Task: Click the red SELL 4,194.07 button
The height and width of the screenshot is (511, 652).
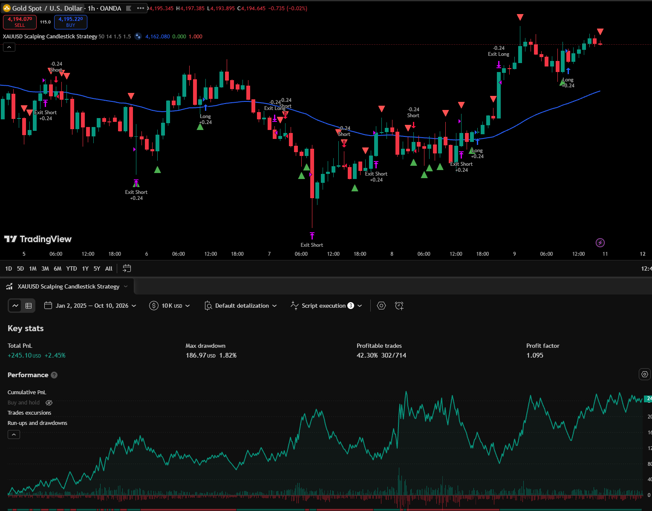Action: 20,22
